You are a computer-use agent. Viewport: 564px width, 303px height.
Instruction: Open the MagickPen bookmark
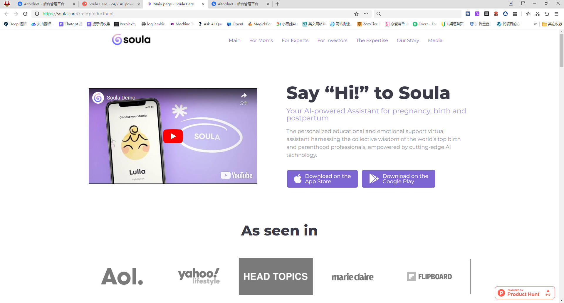coord(260,24)
